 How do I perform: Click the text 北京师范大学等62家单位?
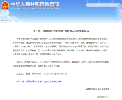(x=23, y=54)
